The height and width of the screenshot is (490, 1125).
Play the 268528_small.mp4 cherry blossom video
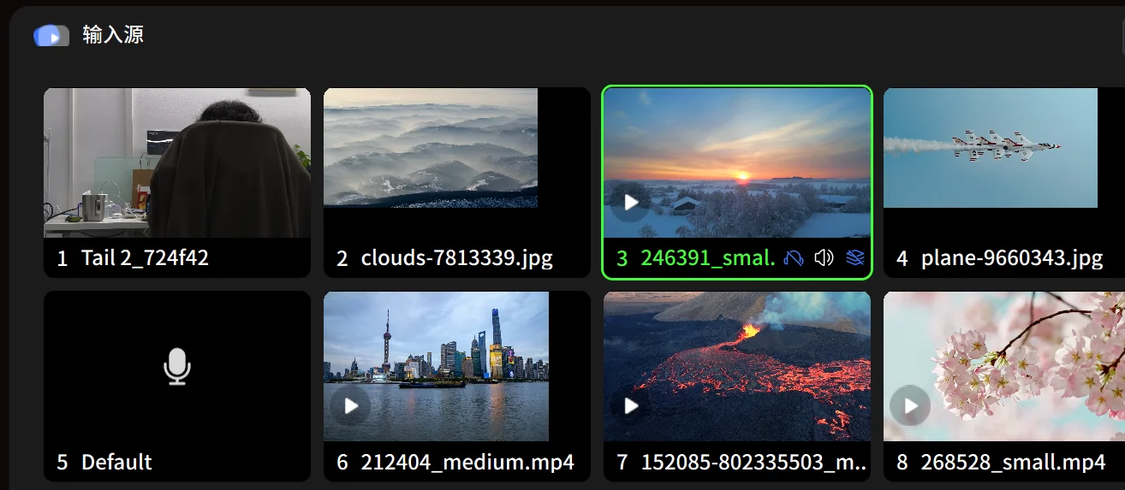pos(910,406)
